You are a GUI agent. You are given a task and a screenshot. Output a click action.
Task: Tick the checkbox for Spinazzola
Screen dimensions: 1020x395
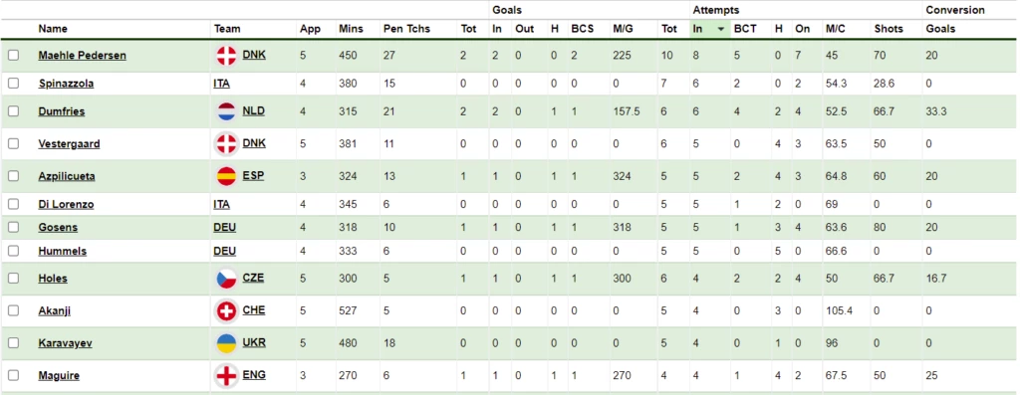(13, 84)
